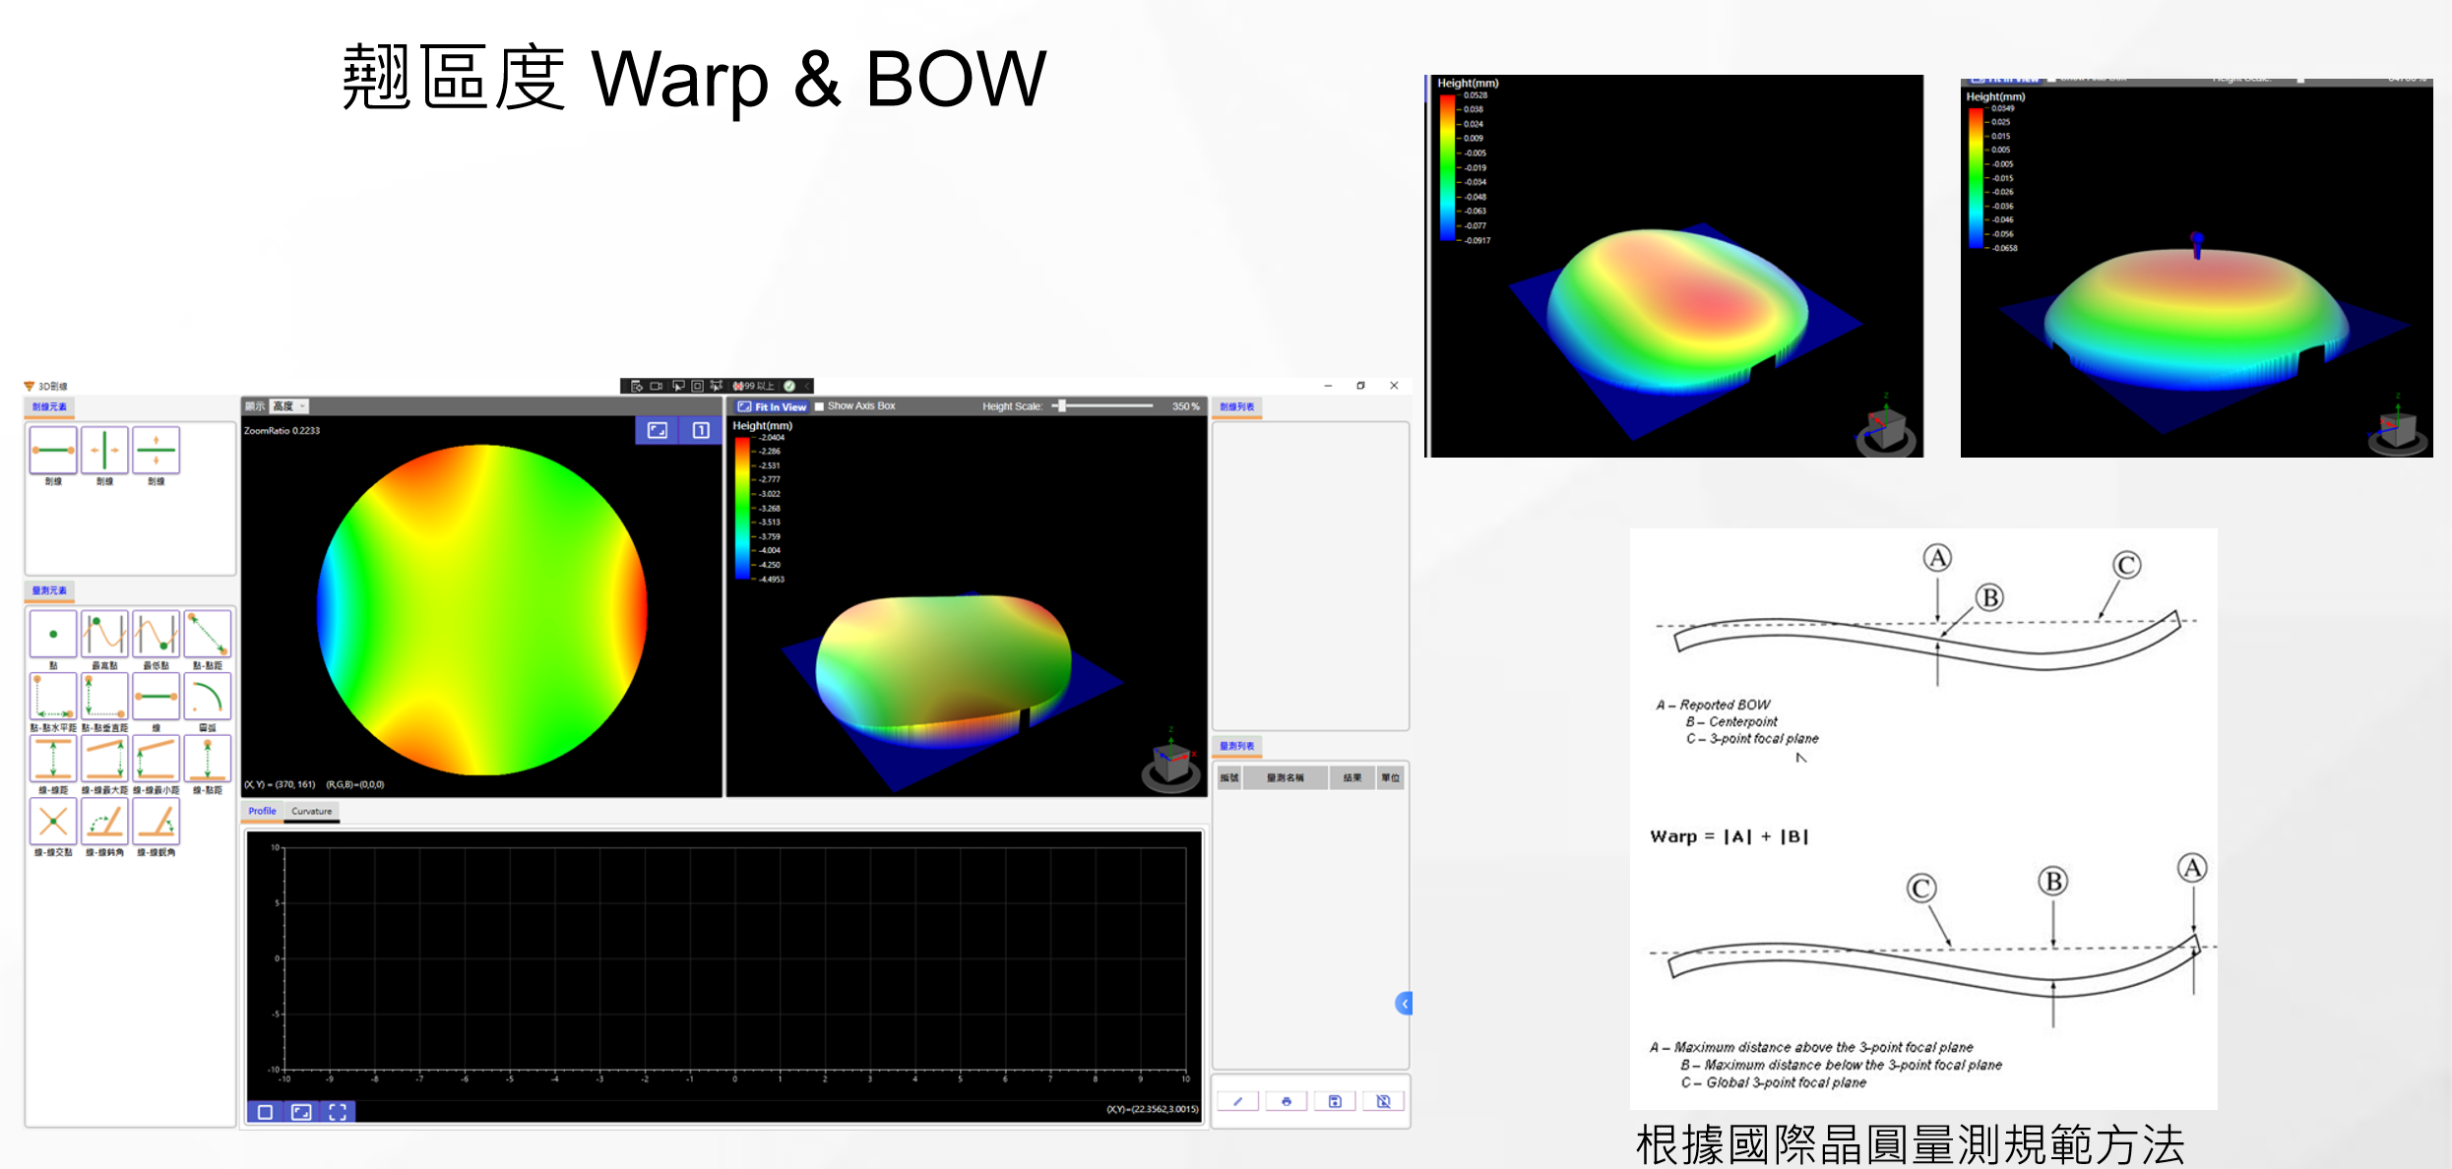Click the camera icon in the floating toolbar
The image size is (2452, 1169).
coord(657,386)
